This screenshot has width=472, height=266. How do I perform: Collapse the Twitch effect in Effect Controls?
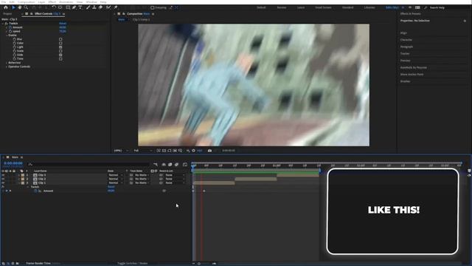tap(3, 24)
